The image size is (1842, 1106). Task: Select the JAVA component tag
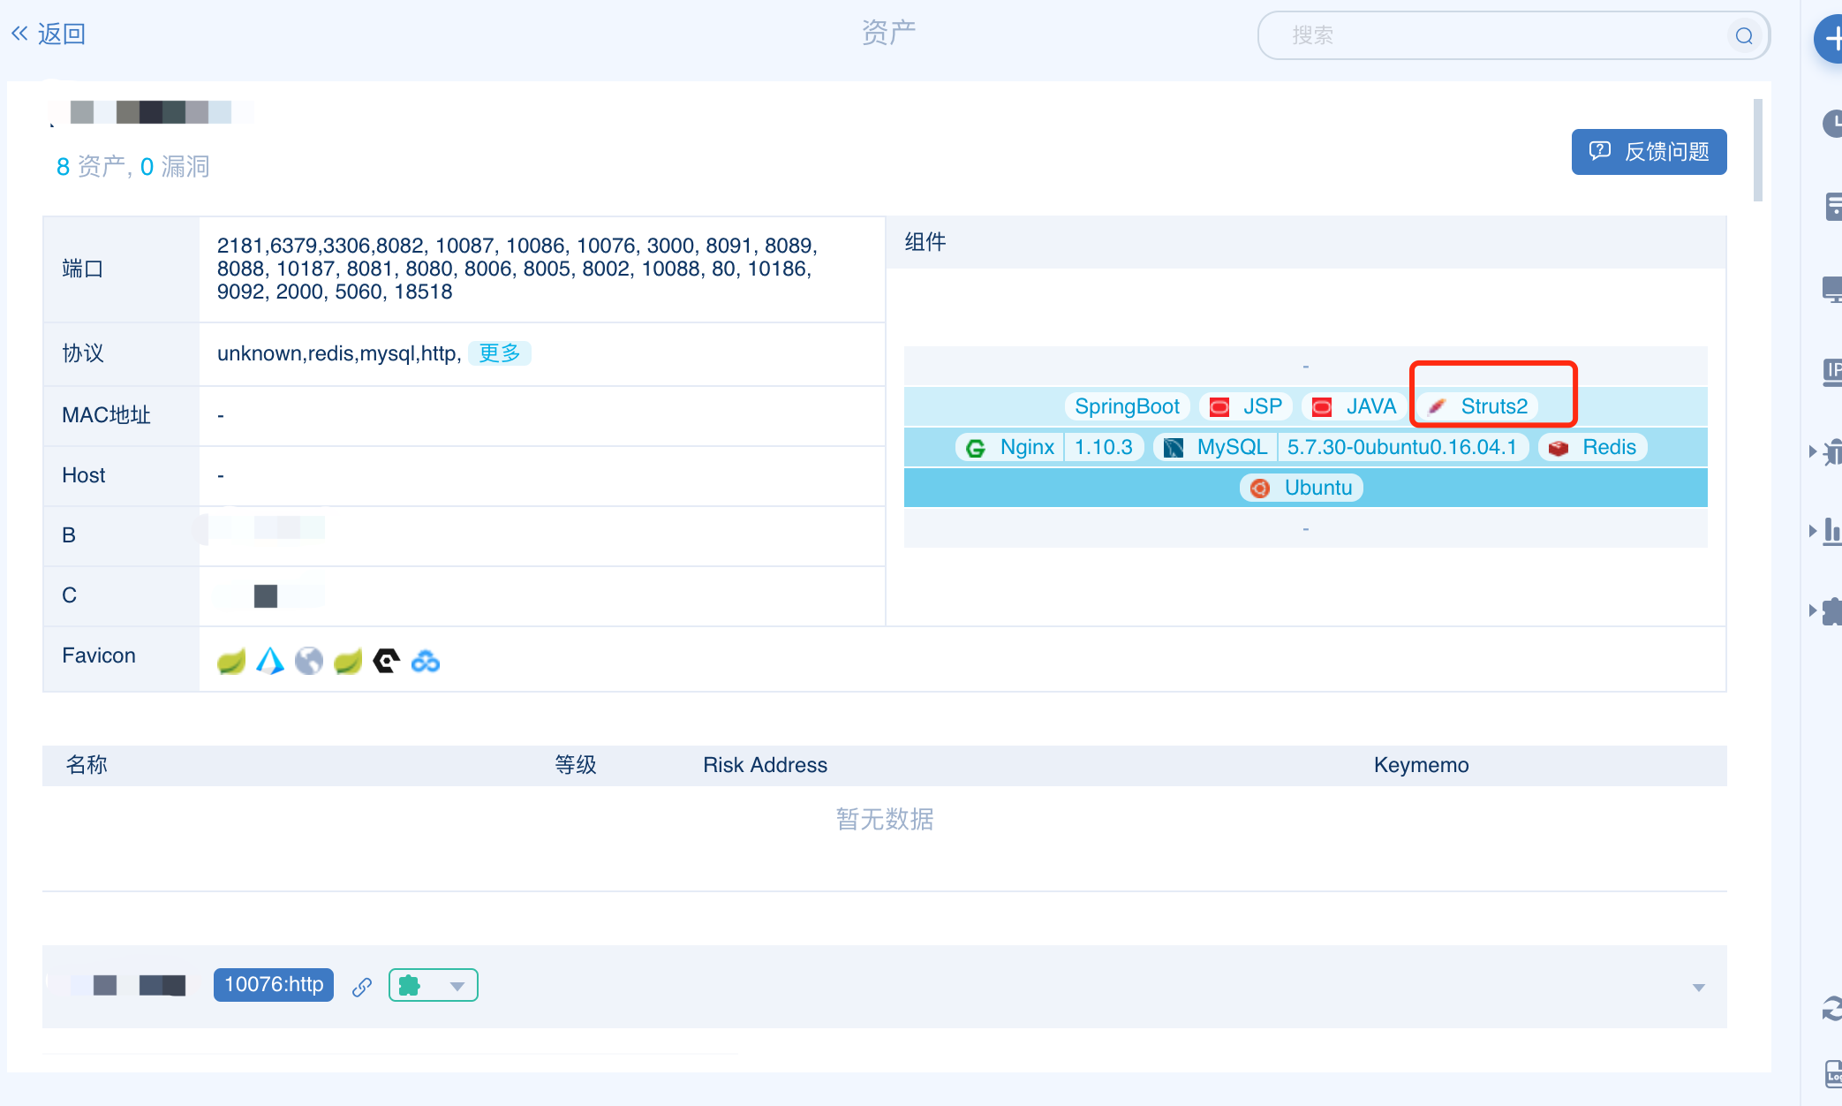[1355, 406]
